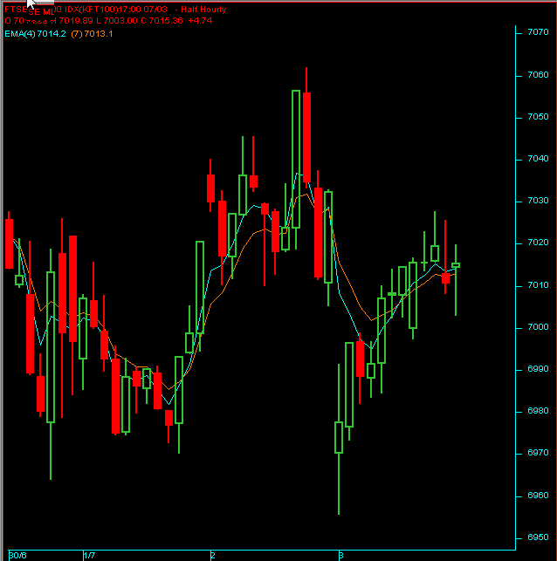Click the 7050 price axis label
Viewport: 557px width, 561px height.
click(x=538, y=117)
